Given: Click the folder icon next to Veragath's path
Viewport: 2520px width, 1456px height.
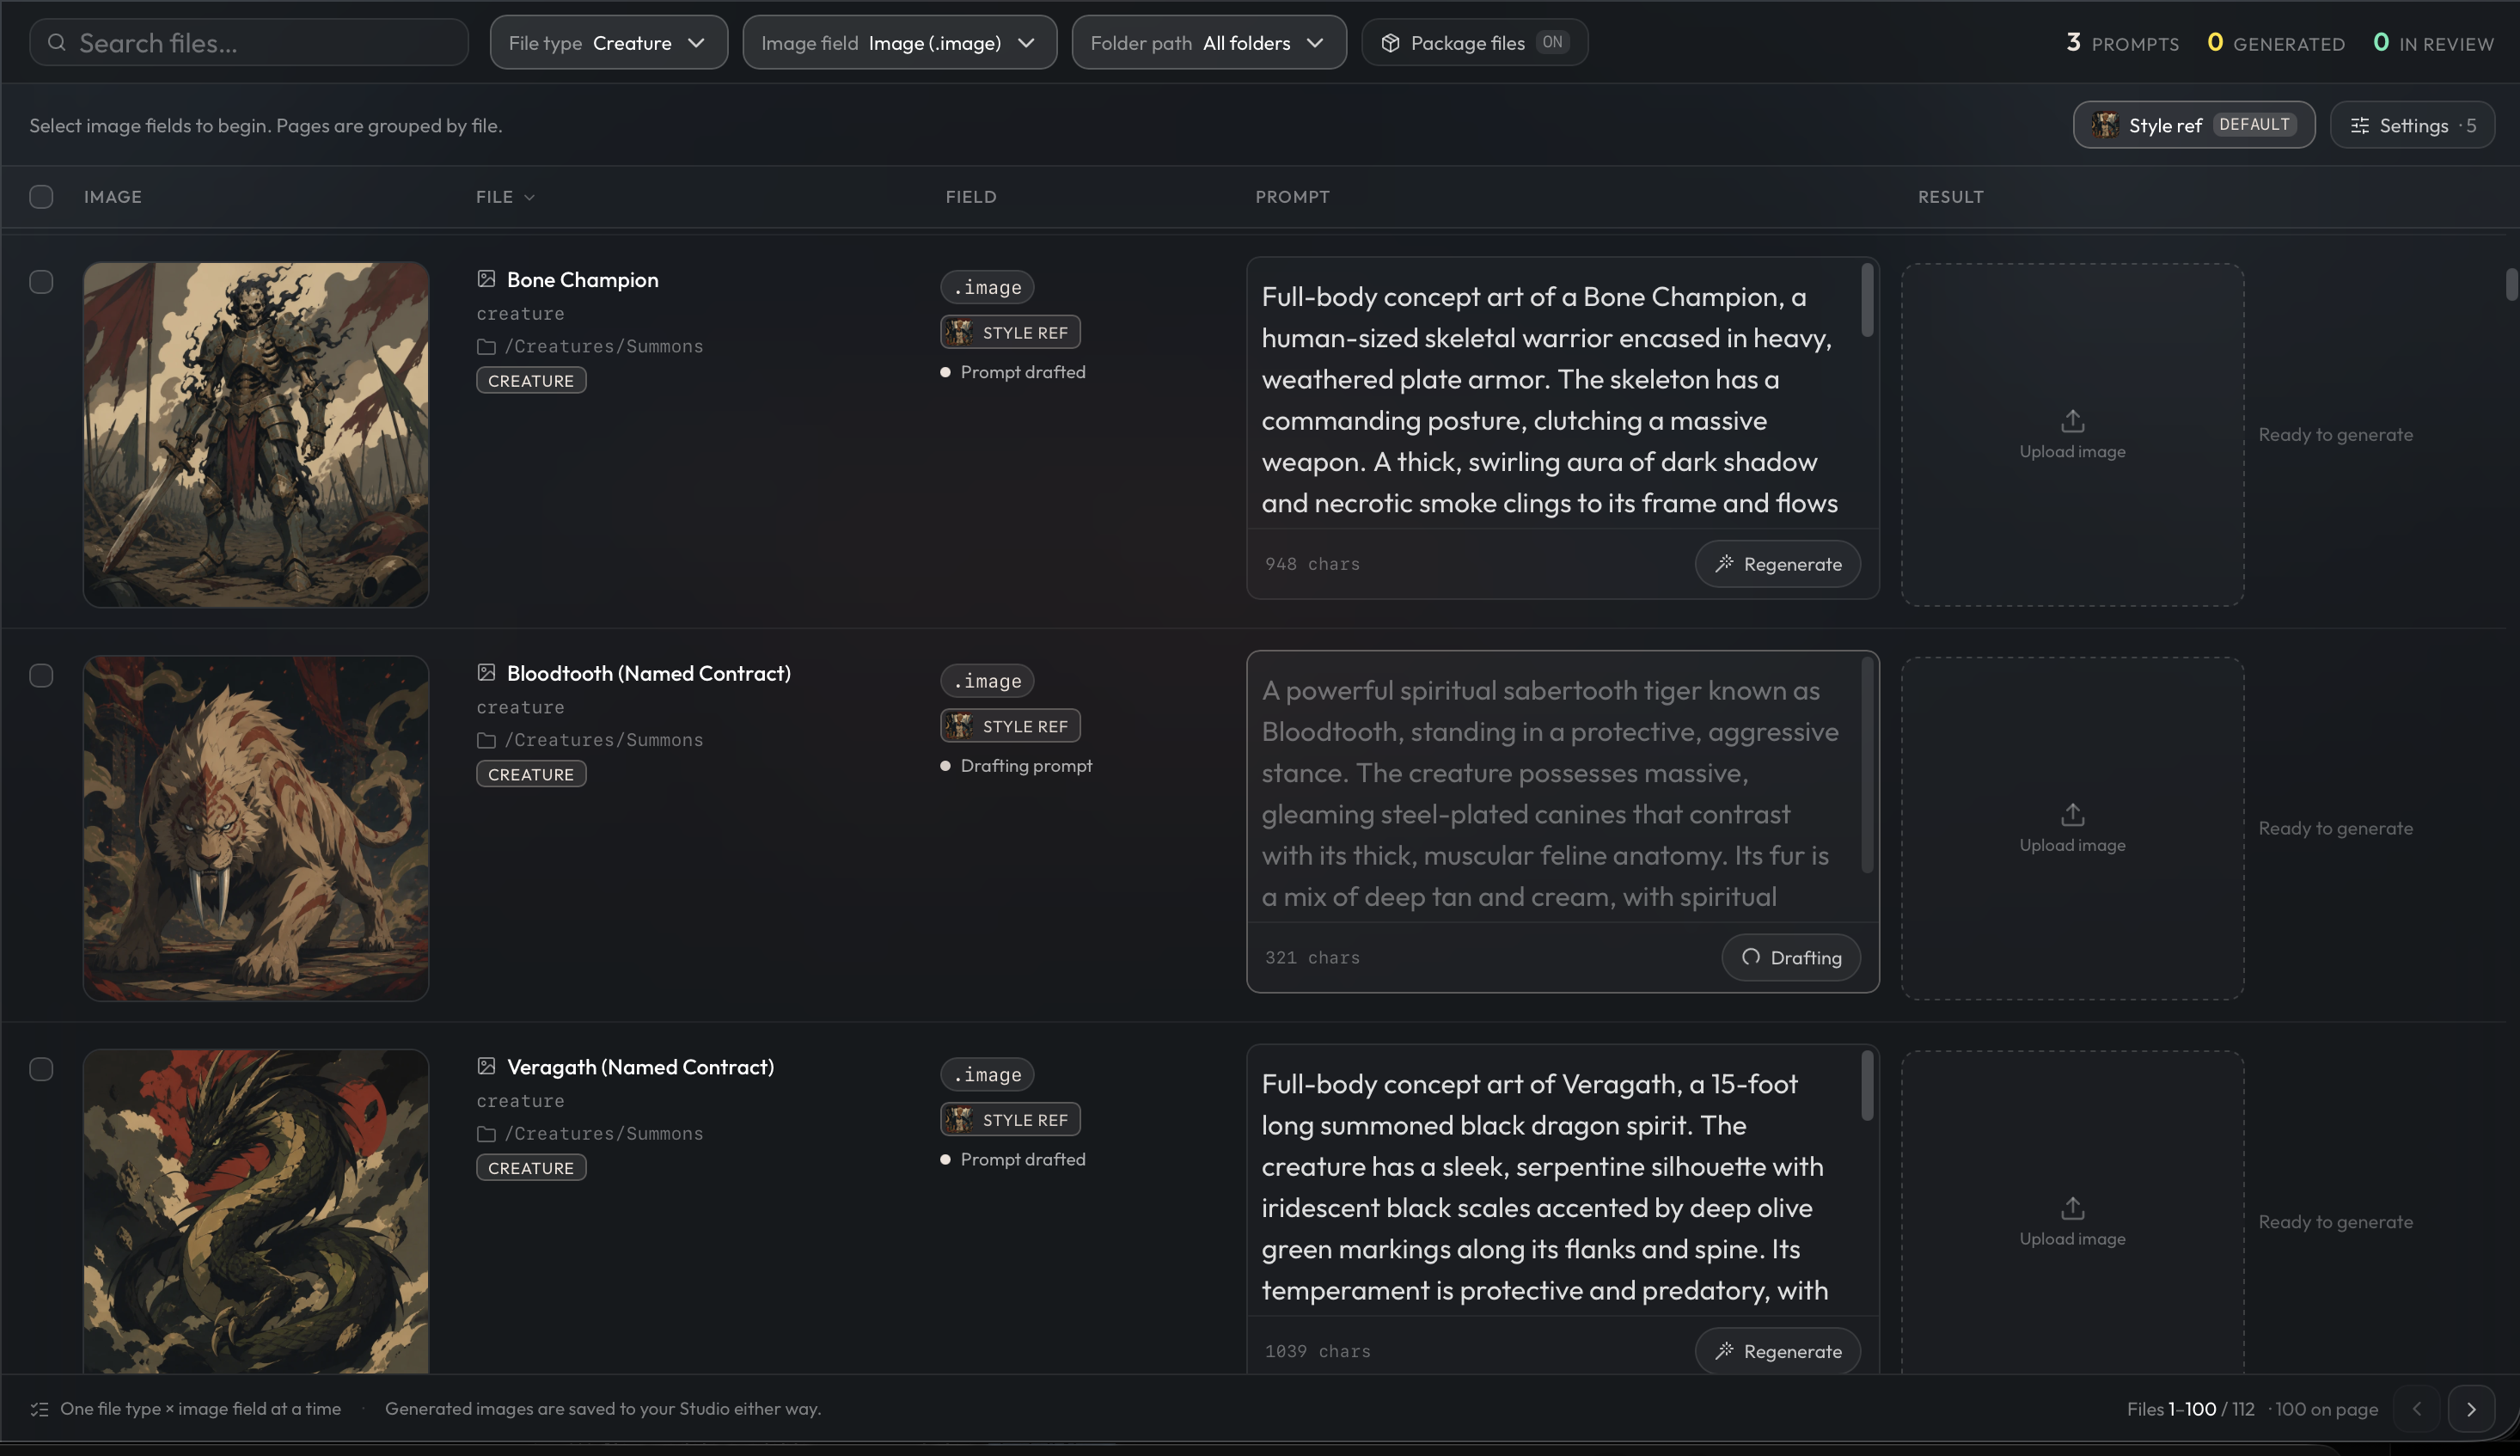Looking at the screenshot, I should tap(486, 1134).
